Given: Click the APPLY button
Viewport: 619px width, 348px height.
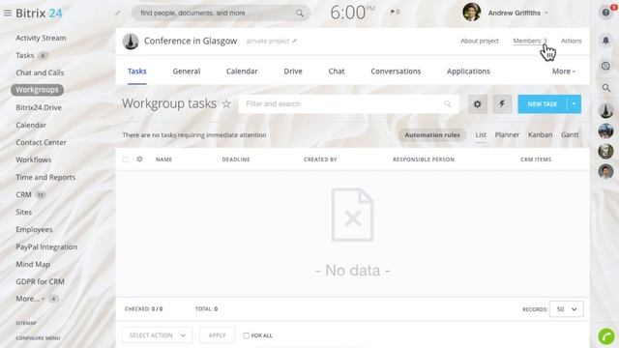Looking at the screenshot, I should pos(217,335).
